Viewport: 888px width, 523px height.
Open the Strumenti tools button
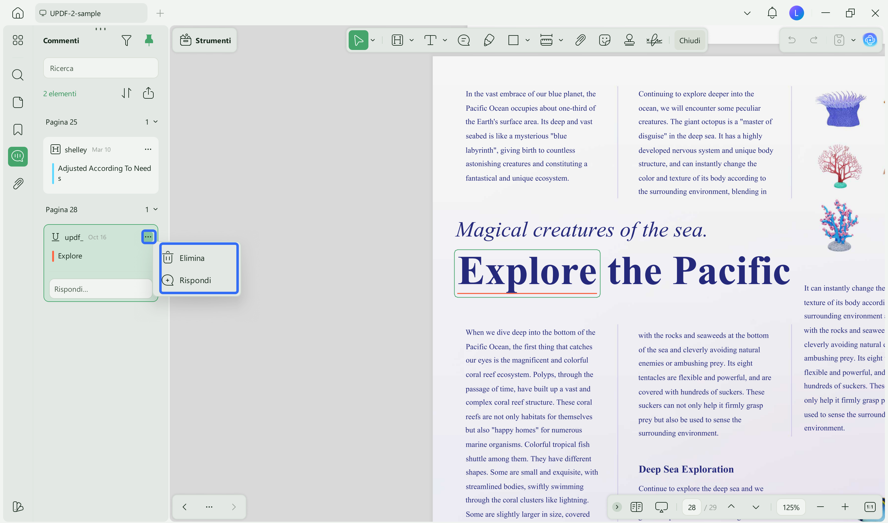click(x=205, y=40)
